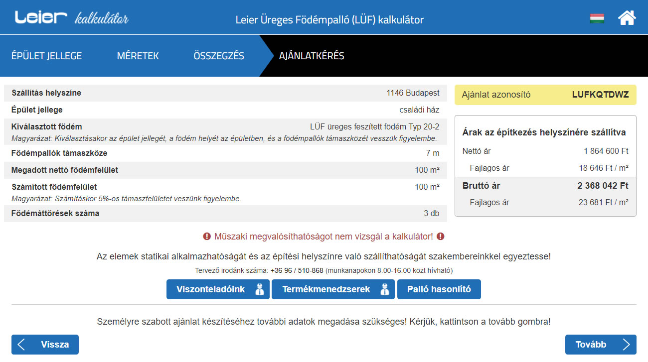This screenshot has width=648, height=362.
Task: Click the Megadott nettó födémfelület label
Action: point(64,170)
